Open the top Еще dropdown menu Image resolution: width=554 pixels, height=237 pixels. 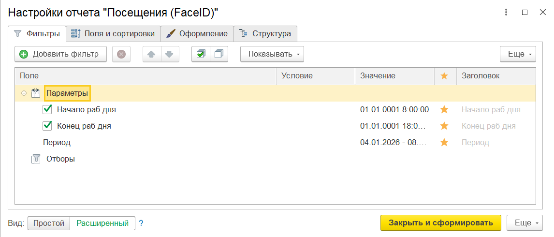518,54
